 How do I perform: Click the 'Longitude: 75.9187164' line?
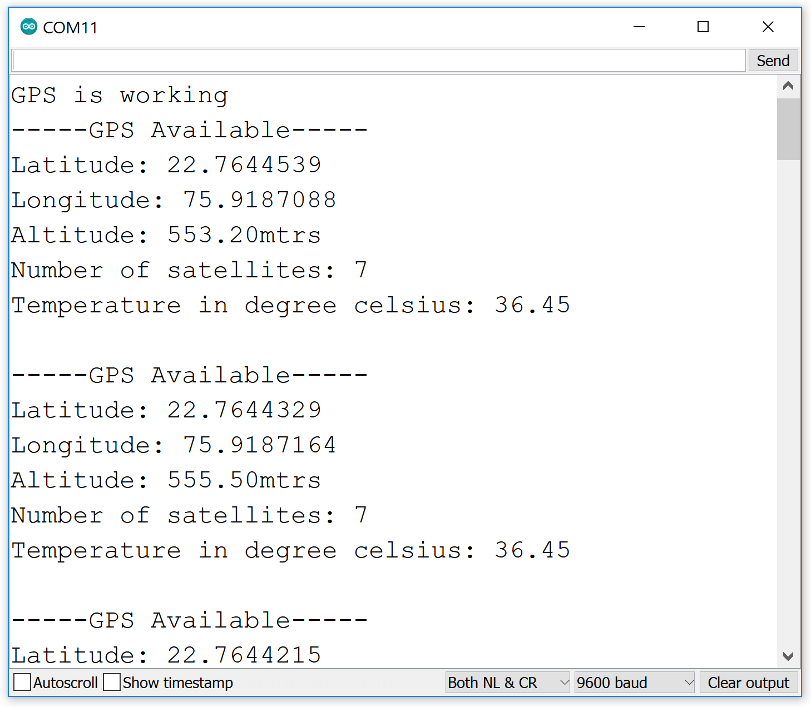pos(174,445)
